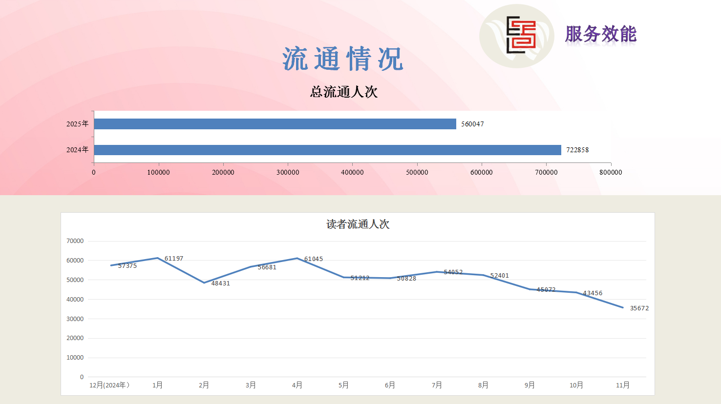The height and width of the screenshot is (404, 721).
Task: Click the 70000 vertical axis value
Action: pos(75,241)
